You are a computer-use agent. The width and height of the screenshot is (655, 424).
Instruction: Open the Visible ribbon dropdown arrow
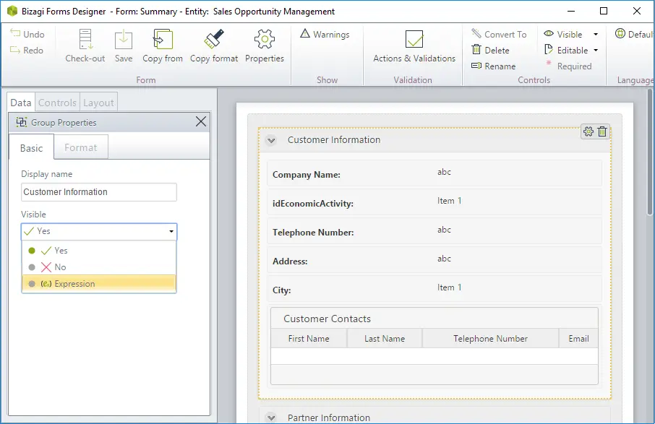pyautogui.click(x=596, y=34)
